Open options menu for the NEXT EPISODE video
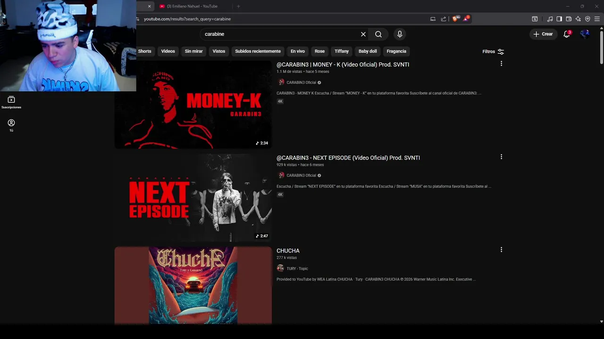The height and width of the screenshot is (339, 604). [x=501, y=157]
